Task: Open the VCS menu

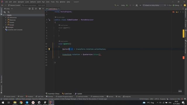Action: pos(57,2)
